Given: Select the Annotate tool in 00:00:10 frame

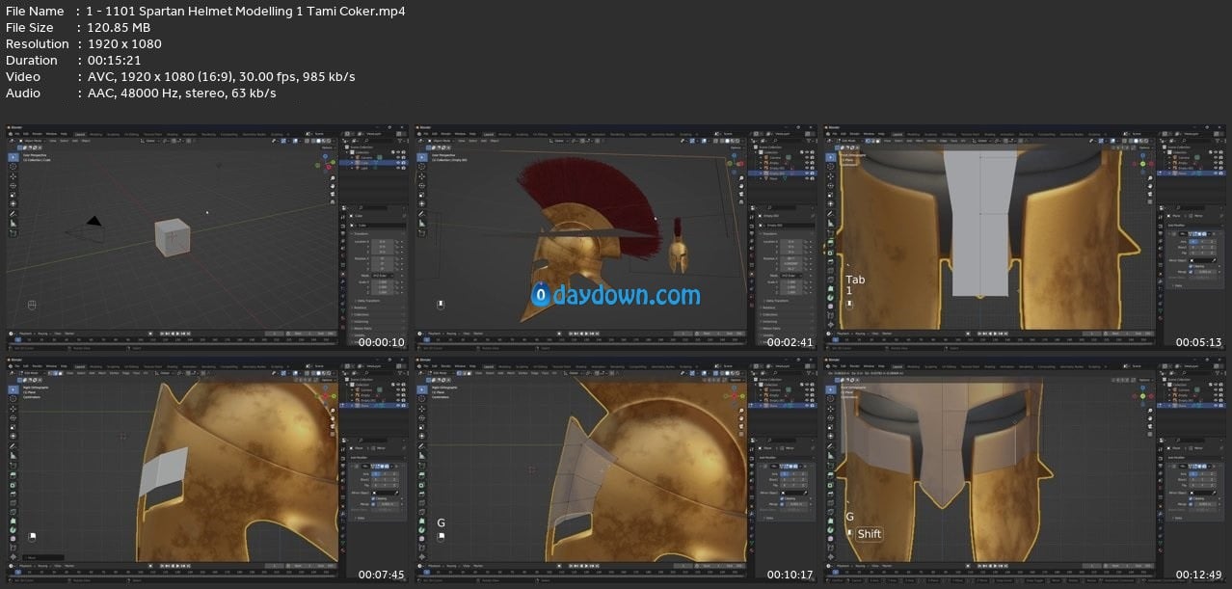Looking at the screenshot, I should (x=13, y=213).
